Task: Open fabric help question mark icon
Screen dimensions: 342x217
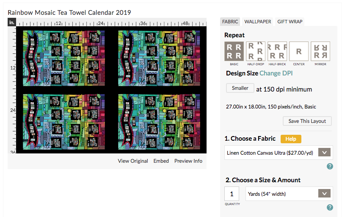Action: 330,166
